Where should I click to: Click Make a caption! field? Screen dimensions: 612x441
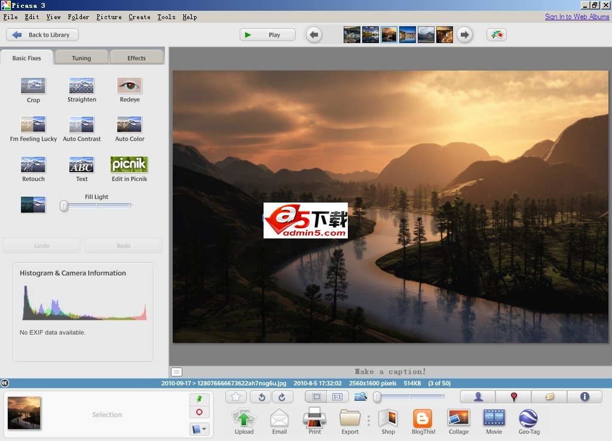(390, 372)
